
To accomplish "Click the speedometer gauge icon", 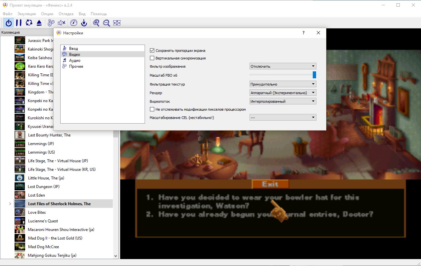I will point(74,23).
